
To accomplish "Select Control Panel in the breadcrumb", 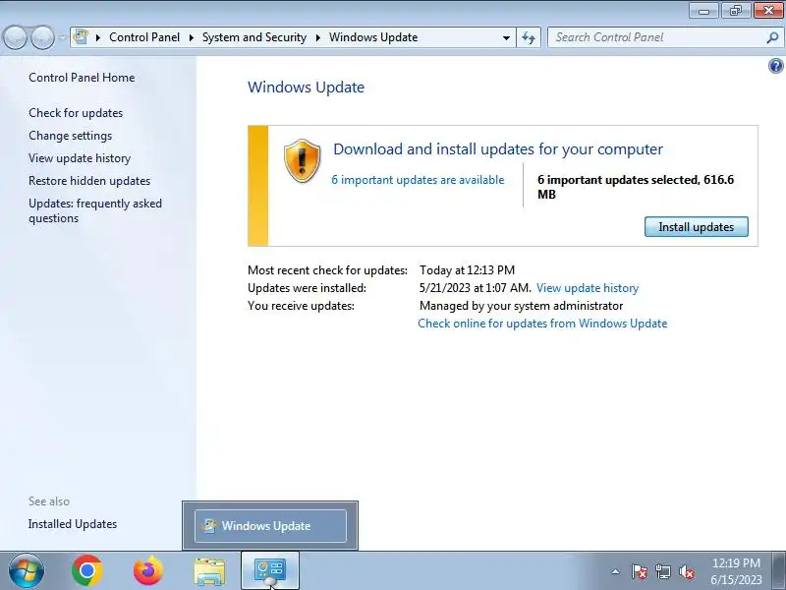I will click(144, 37).
